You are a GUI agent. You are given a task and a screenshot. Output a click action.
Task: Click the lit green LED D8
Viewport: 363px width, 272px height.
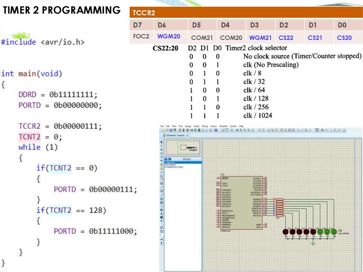334,232
